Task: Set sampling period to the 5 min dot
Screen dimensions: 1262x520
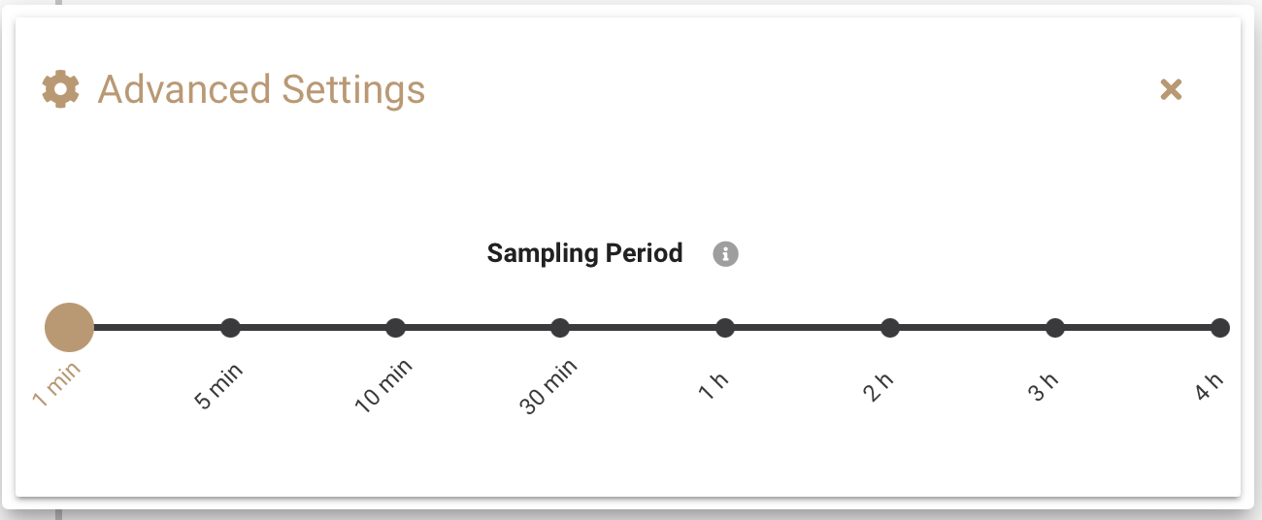Action: [x=230, y=328]
